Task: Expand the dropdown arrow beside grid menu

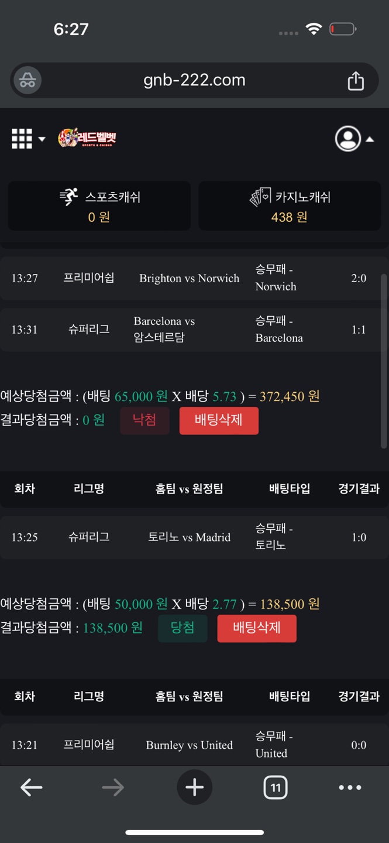Action: [x=42, y=139]
